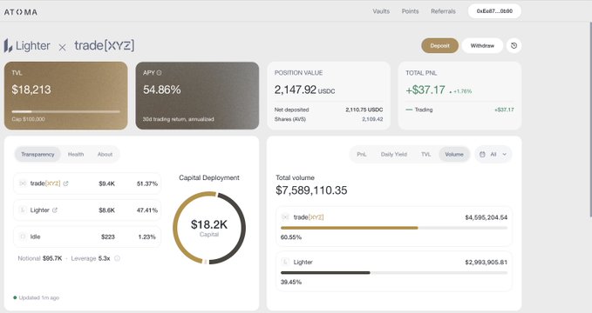Click Lighter icon in Transparency list
This screenshot has height=313, width=592.
pos(23,210)
